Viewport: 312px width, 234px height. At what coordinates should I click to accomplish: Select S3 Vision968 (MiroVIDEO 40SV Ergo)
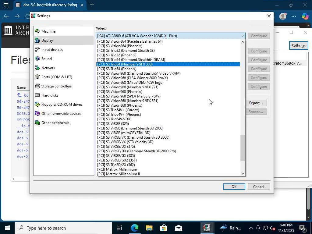tap(168, 83)
